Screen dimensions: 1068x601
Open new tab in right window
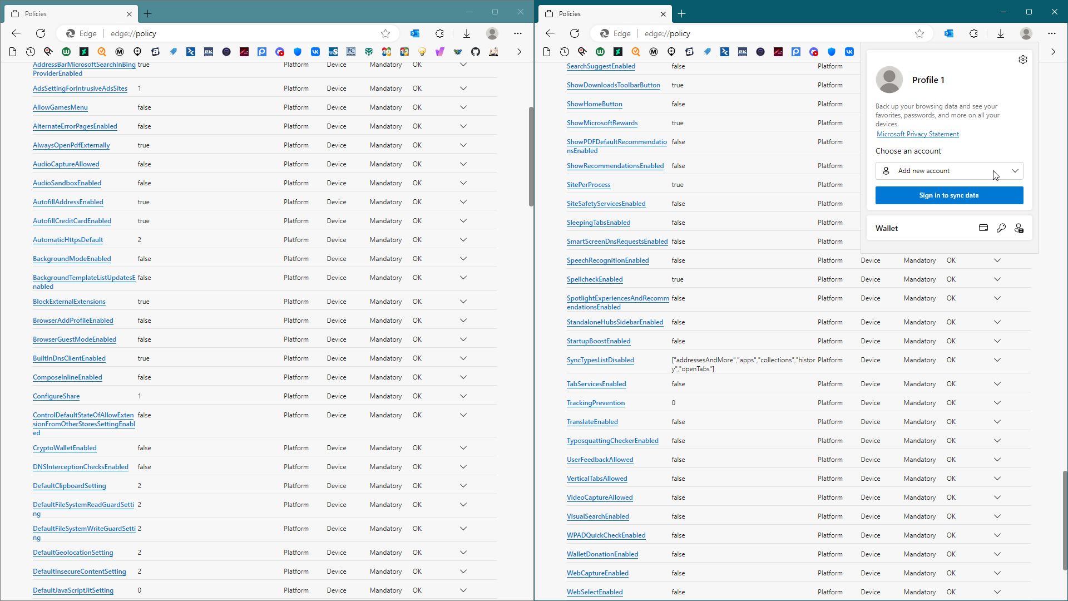coord(681,13)
